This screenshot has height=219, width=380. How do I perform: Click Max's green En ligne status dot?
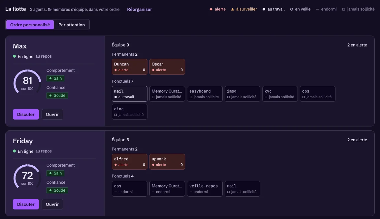[x=14, y=56]
